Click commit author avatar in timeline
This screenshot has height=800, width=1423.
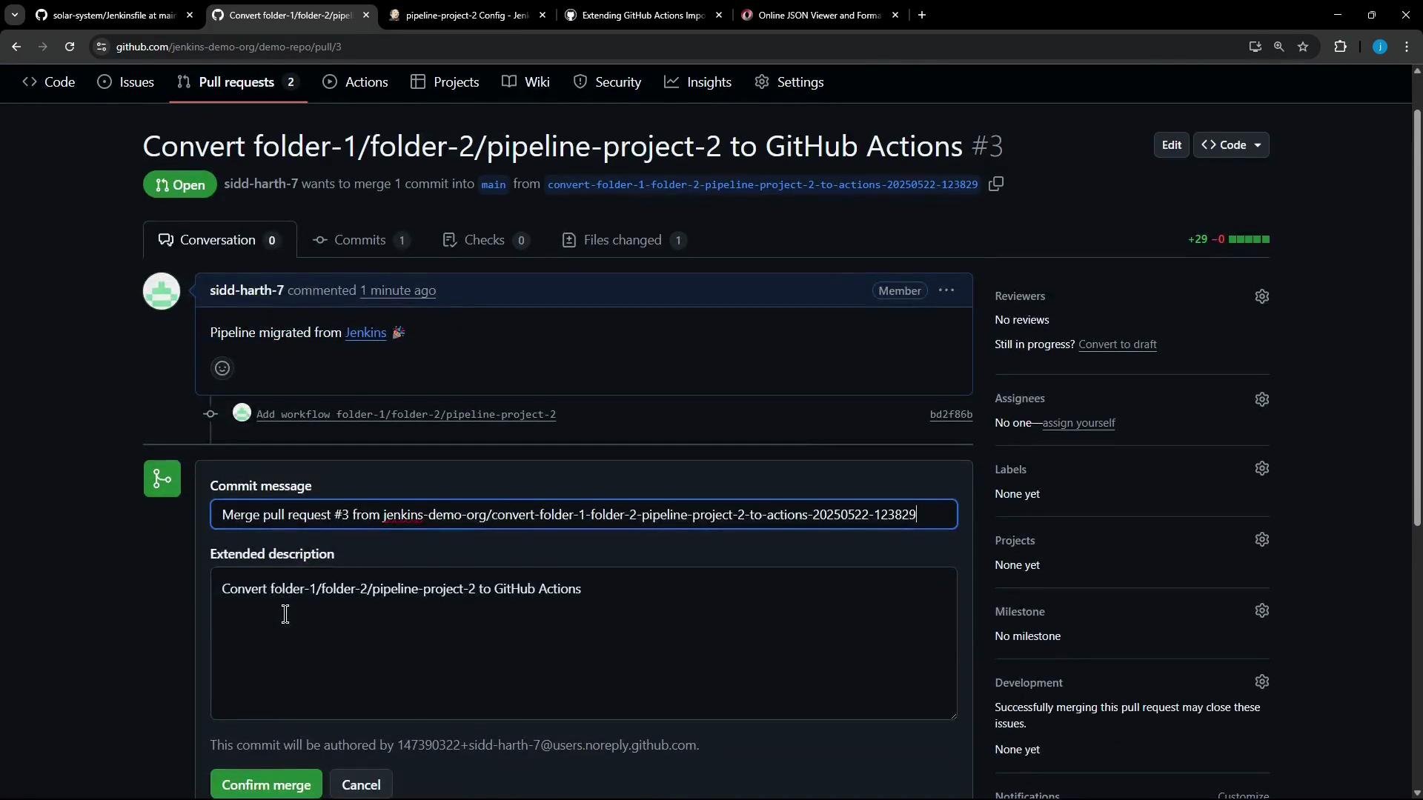(x=242, y=413)
